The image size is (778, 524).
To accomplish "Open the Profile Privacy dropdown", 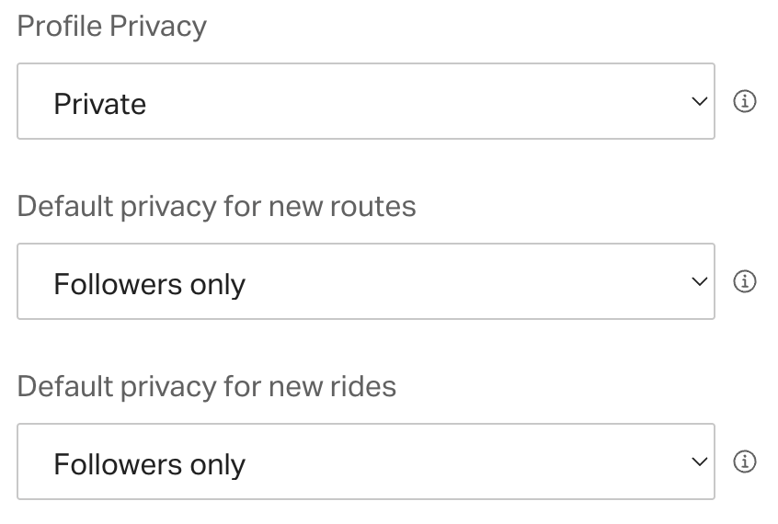I will click(366, 101).
